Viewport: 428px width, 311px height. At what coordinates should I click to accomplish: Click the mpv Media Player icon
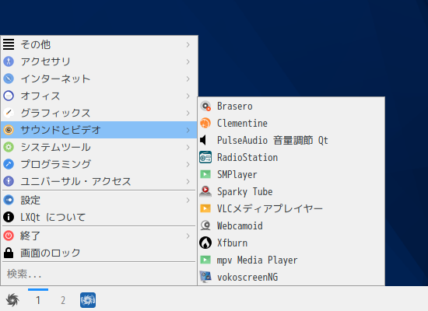[x=205, y=260]
